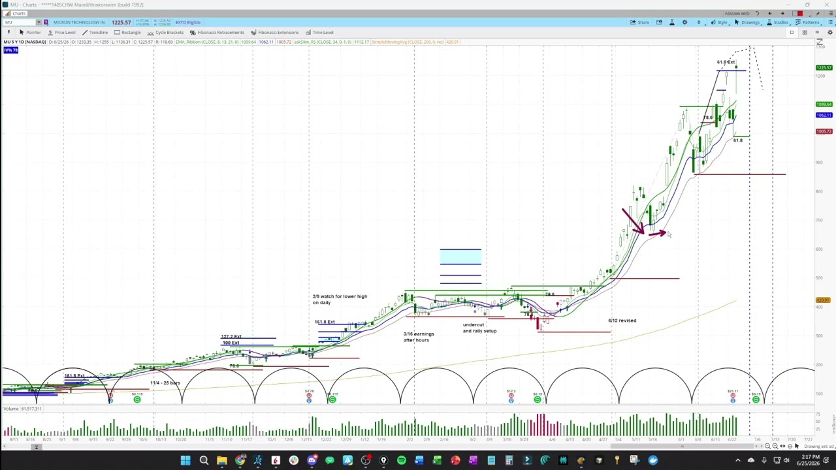836x470 pixels.
Task: Open the Patterns menu
Action: 807,22
